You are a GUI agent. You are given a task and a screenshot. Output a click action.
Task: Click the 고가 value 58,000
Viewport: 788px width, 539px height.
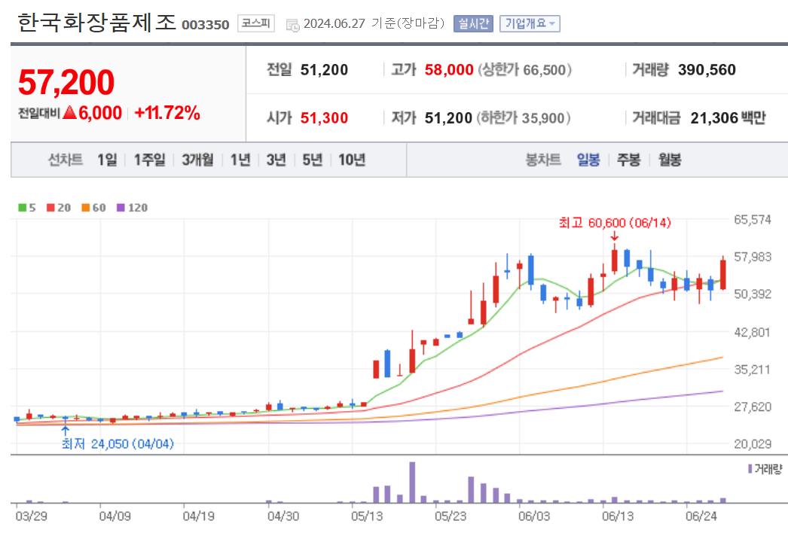(449, 70)
